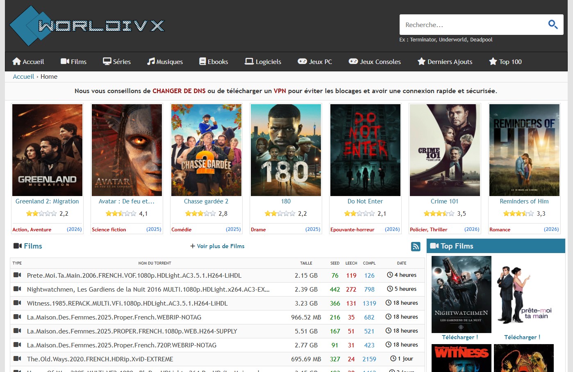This screenshot has height=372, width=573.
Task: Open the Nightwatchmen 2016 MULTI torrent link
Action: (148, 289)
